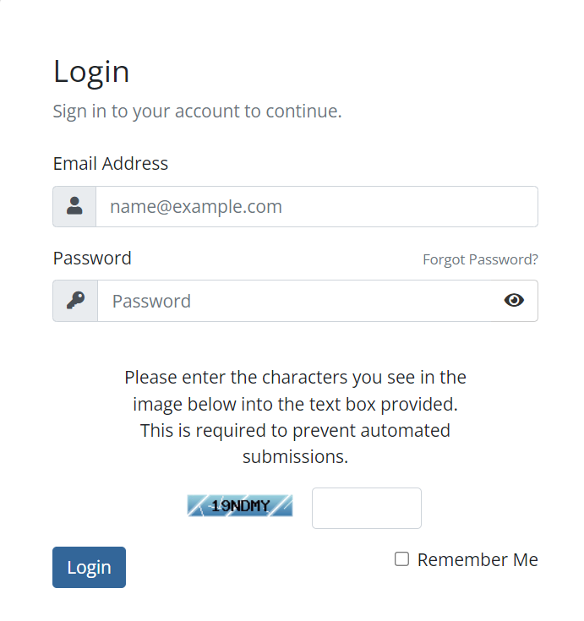Click the 'Sign in to your account' subtitle

click(197, 111)
